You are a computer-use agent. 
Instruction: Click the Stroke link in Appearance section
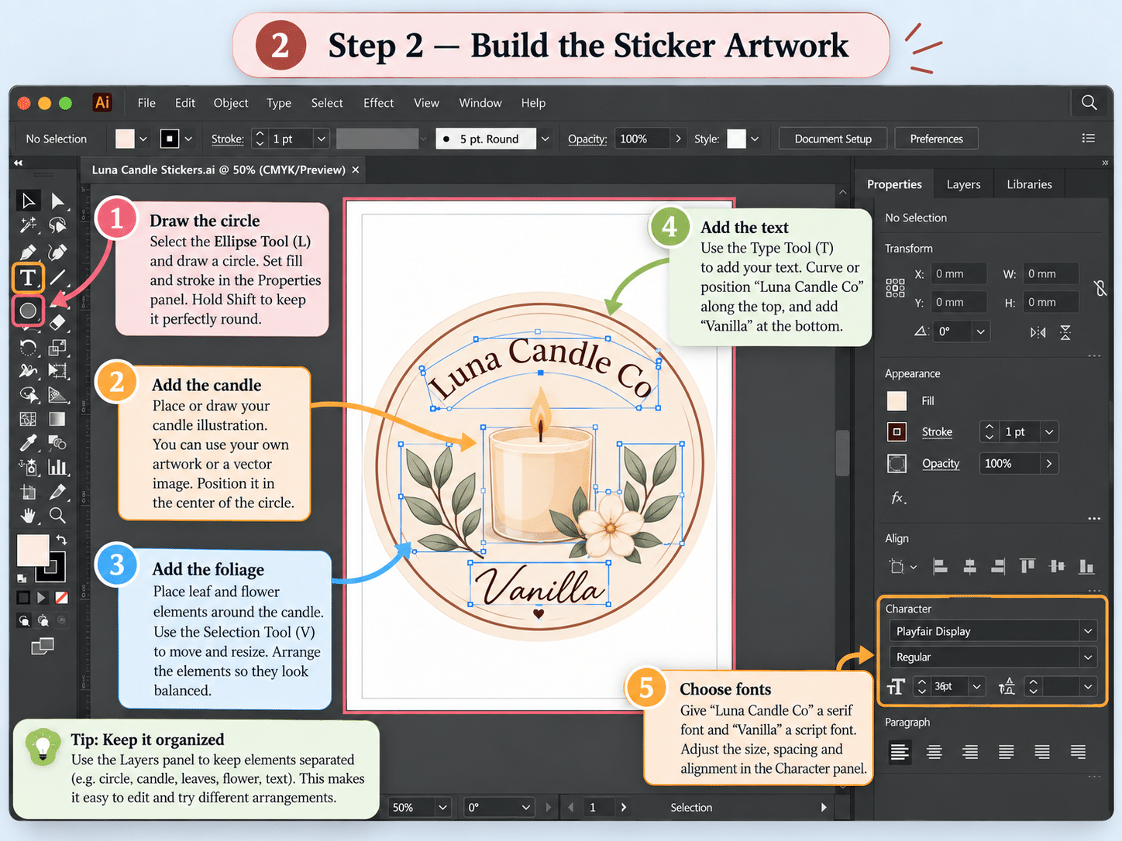[x=937, y=432]
